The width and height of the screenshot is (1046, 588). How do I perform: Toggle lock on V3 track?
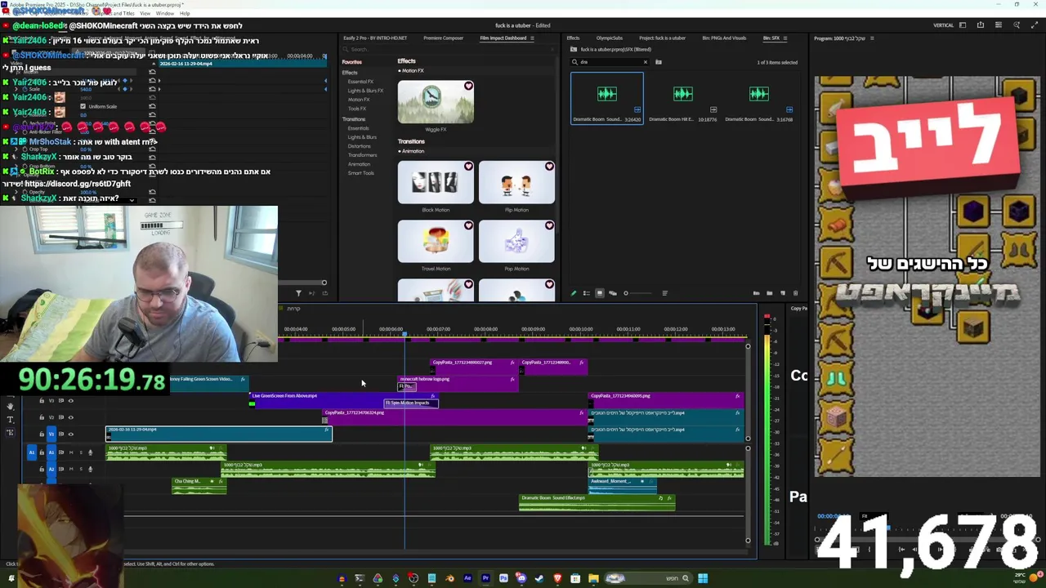pyautogui.click(x=42, y=401)
